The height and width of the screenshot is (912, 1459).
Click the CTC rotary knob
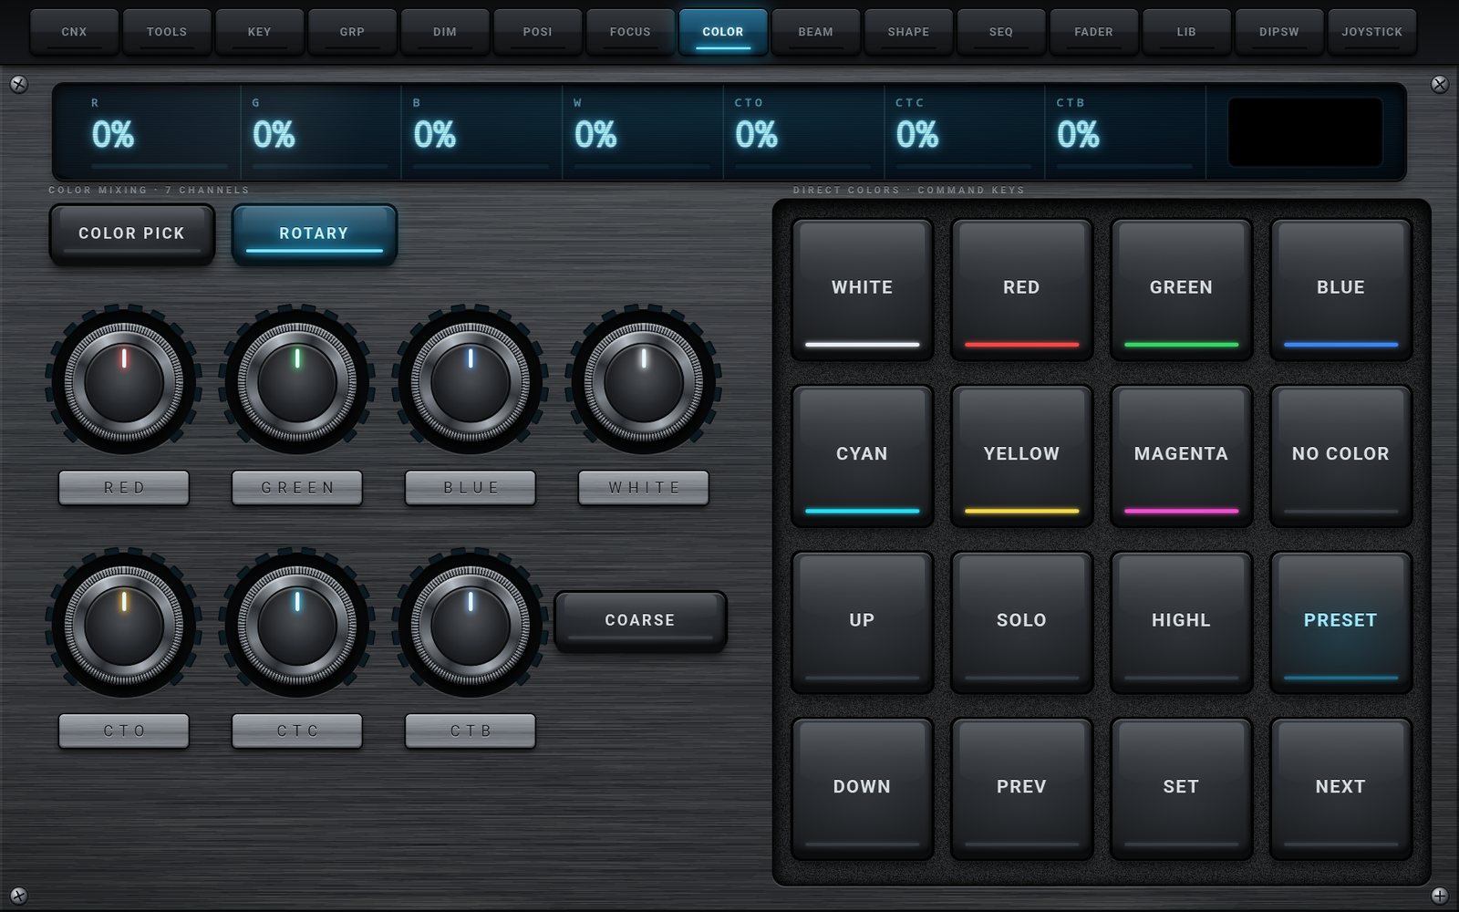pos(297,625)
